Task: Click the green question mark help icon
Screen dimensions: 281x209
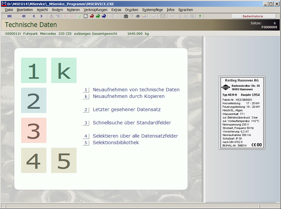Action: pyautogui.click(x=200, y=16)
